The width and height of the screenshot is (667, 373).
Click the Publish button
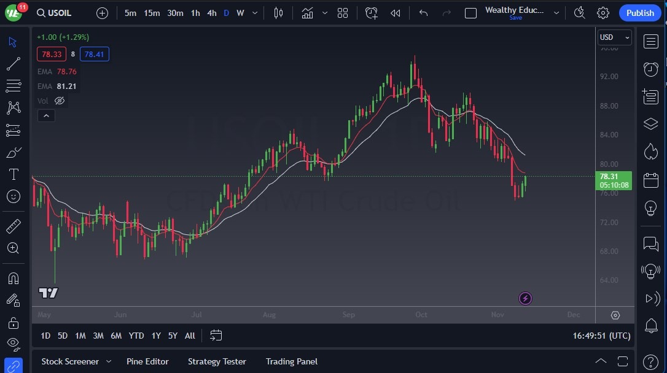(639, 12)
